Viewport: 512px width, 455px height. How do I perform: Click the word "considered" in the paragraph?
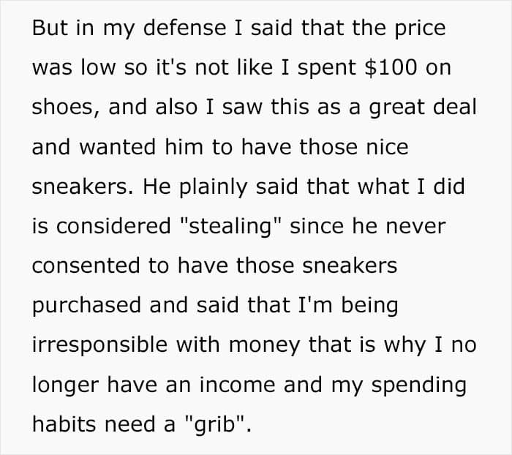tap(113, 226)
